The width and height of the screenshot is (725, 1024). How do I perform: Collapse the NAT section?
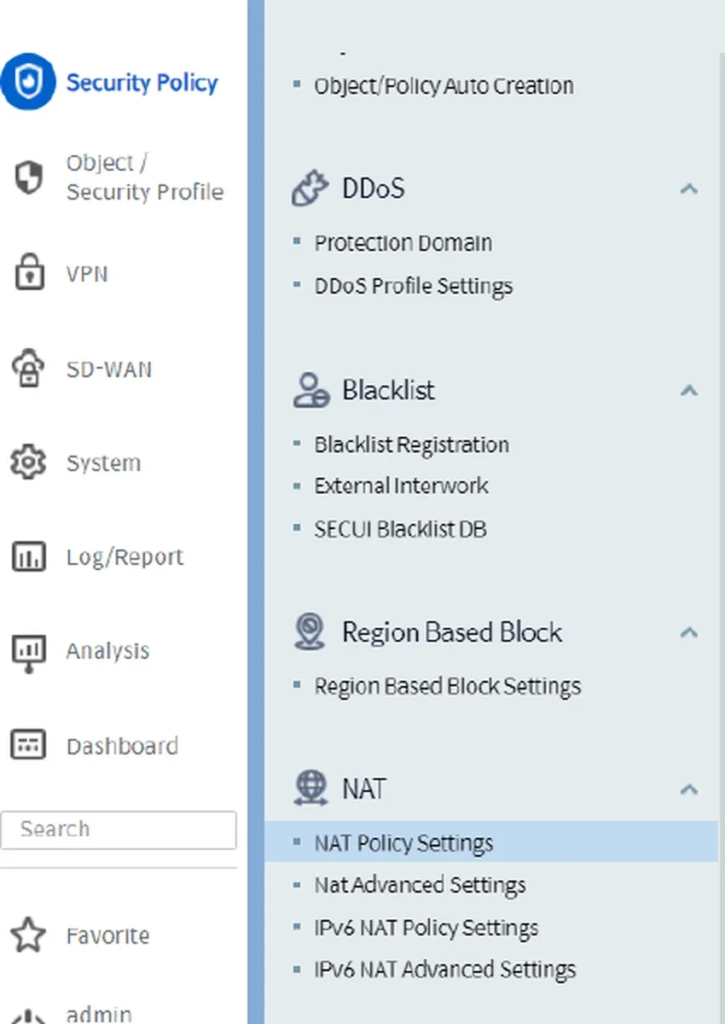pyautogui.click(x=688, y=789)
